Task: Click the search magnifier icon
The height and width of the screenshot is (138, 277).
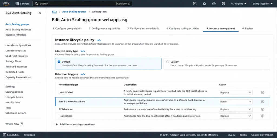Action: (37, 4)
